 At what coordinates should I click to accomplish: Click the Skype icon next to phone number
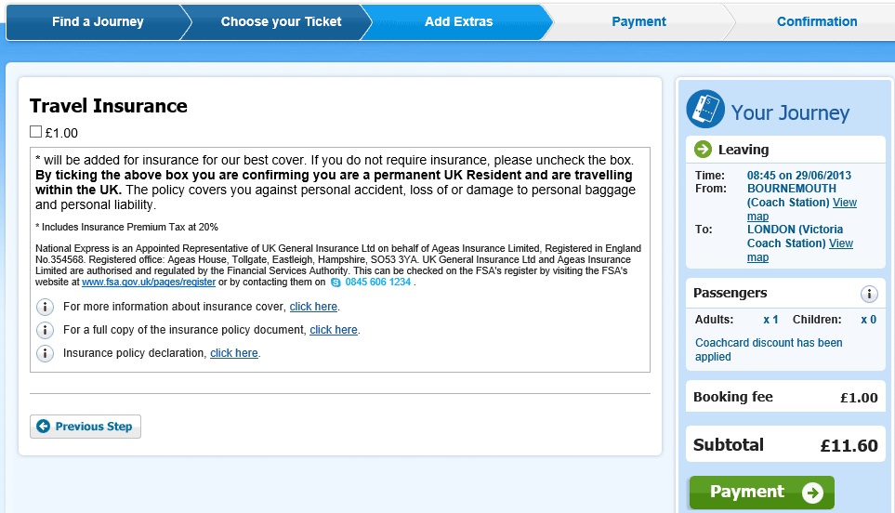[336, 282]
